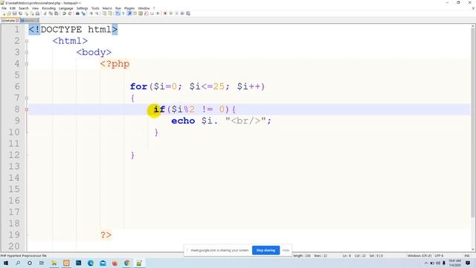Image resolution: width=476 pixels, height=268 pixels.
Task: Create a new file from toolbar
Action: pos(4,13)
